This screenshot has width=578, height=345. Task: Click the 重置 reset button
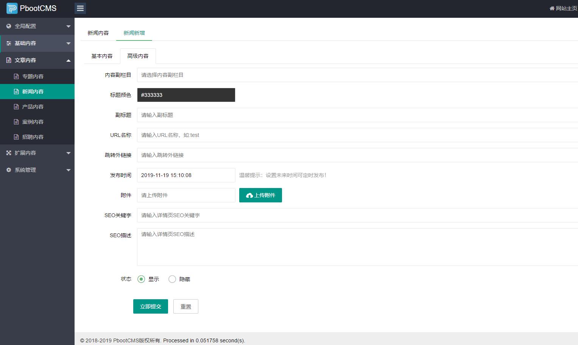(x=186, y=306)
